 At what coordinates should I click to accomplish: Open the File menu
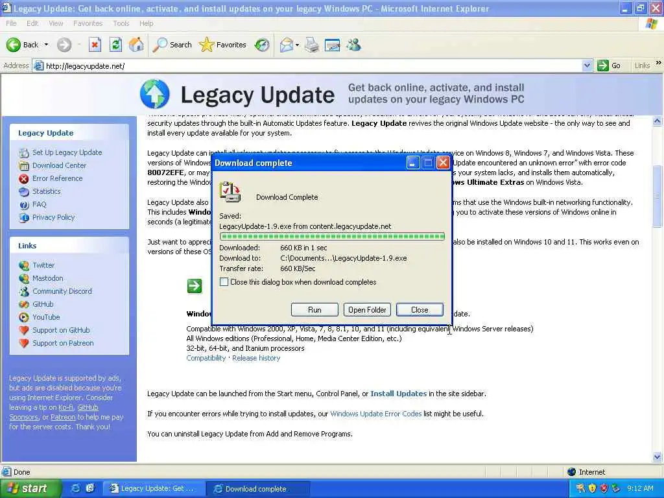[x=12, y=23]
